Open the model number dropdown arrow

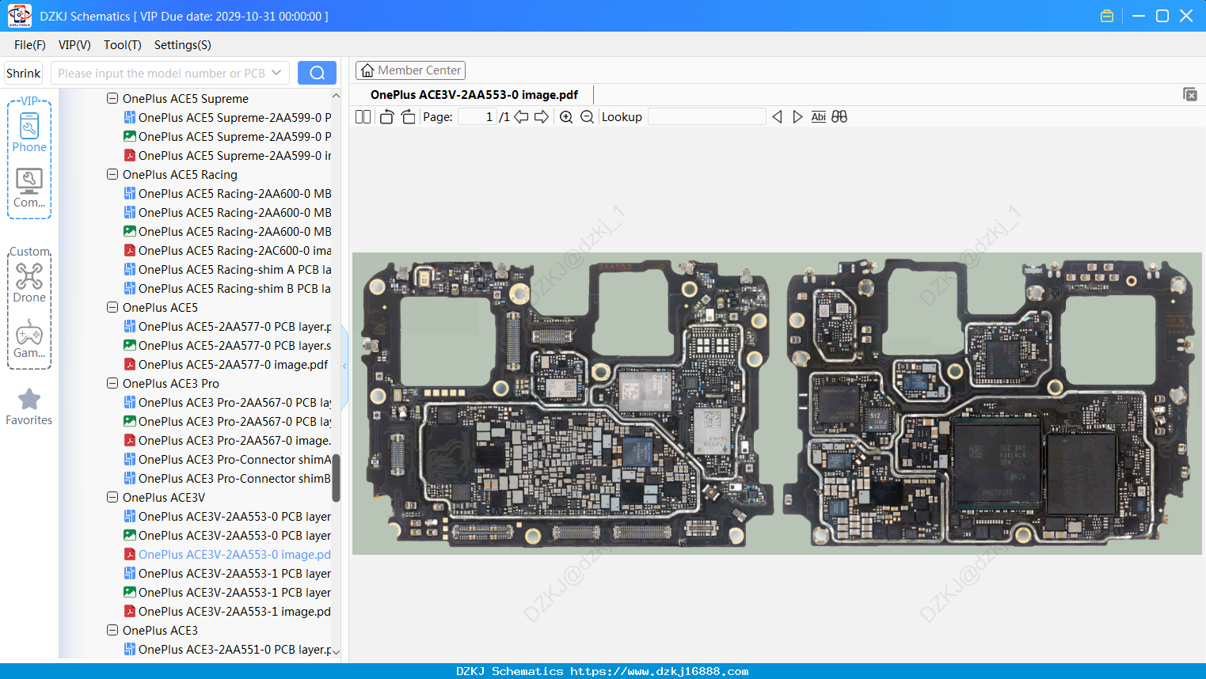click(276, 73)
